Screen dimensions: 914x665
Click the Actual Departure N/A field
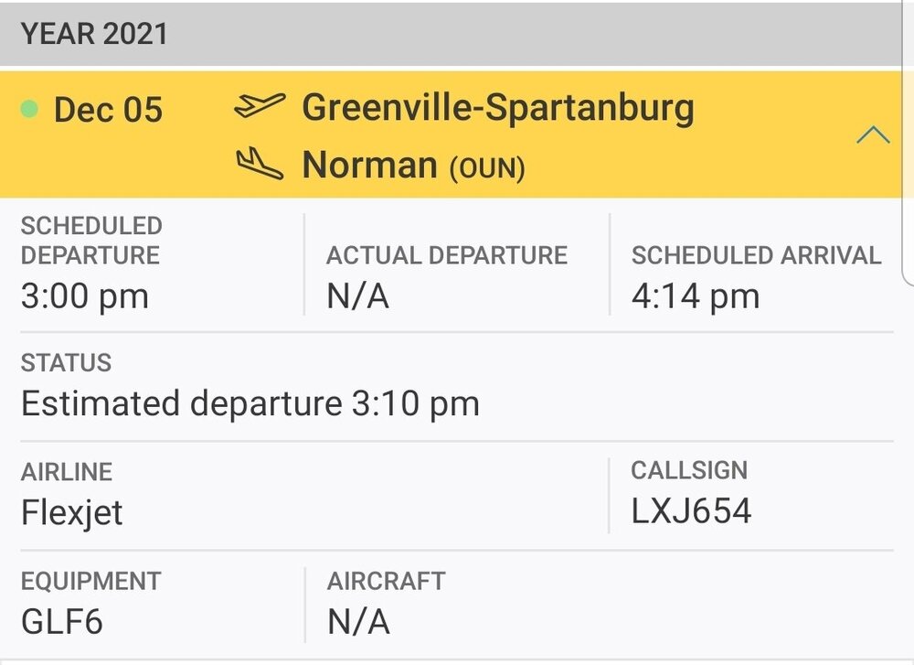click(x=358, y=296)
